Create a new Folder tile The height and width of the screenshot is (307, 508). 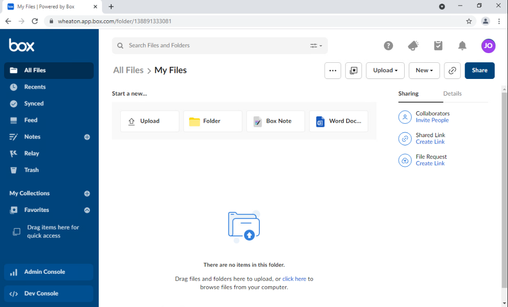click(x=213, y=121)
